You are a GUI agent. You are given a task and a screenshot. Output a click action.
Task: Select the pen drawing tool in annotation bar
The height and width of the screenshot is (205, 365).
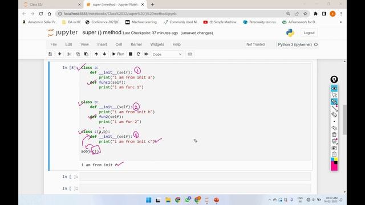pos(334,101)
